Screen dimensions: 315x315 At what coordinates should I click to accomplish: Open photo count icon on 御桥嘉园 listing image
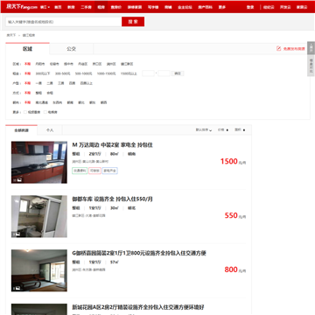(x=16, y=288)
